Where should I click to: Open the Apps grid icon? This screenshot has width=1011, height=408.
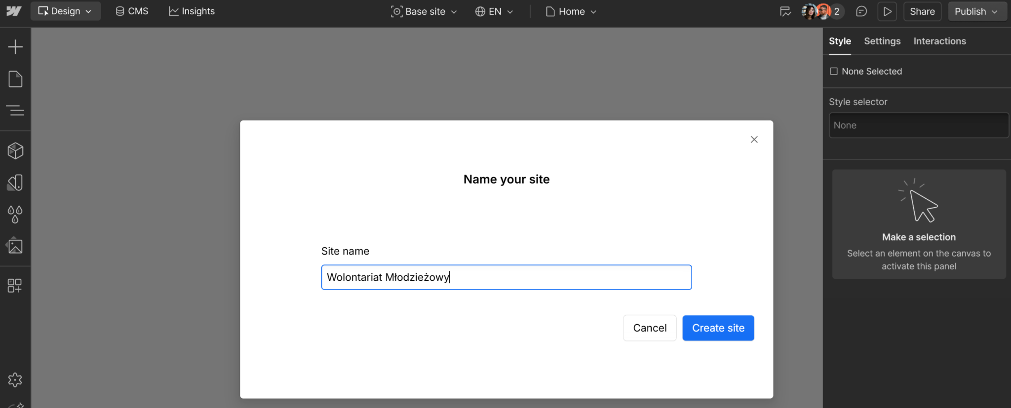(x=15, y=286)
